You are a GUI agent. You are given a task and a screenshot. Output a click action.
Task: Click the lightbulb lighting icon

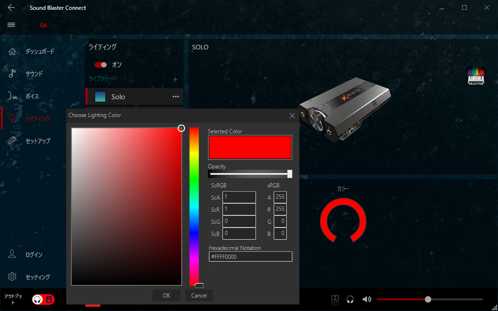tap(12, 118)
